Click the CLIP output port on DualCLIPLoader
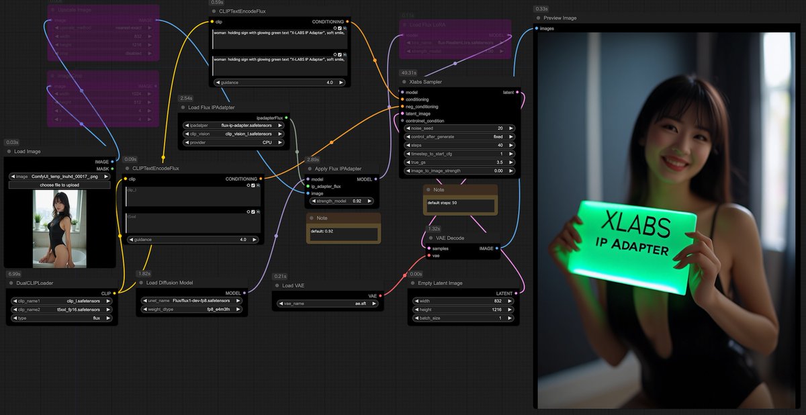This screenshot has width=806, height=415. tap(115, 293)
